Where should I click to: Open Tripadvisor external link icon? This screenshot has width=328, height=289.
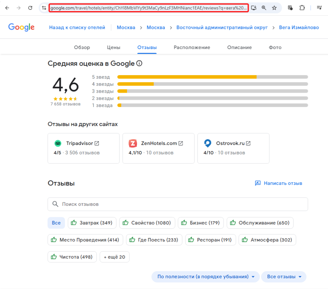97,143
